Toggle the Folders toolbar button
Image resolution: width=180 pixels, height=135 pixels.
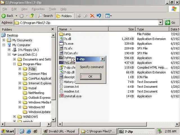point(64,16)
